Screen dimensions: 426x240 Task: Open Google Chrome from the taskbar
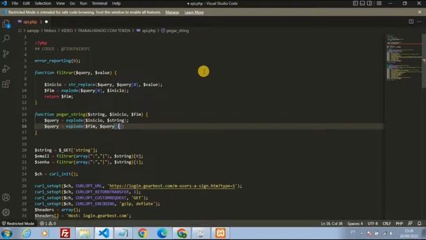(x=142, y=233)
